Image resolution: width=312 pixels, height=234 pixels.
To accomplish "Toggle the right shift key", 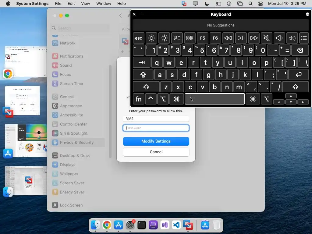I will click(296, 87).
